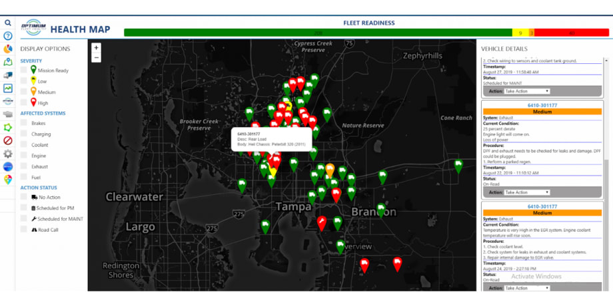Enable the Charging affected system filter
613x306 pixels.
click(24, 134)
